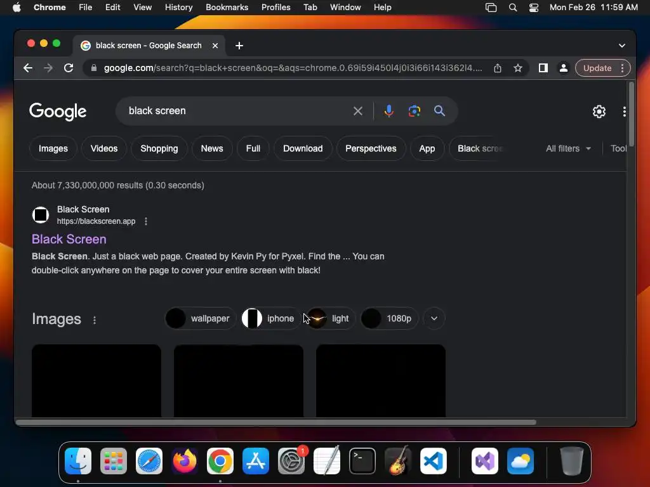Reload the current page
Screen dimensions: 650x487
pyautogui.click(x=69, y=68)
